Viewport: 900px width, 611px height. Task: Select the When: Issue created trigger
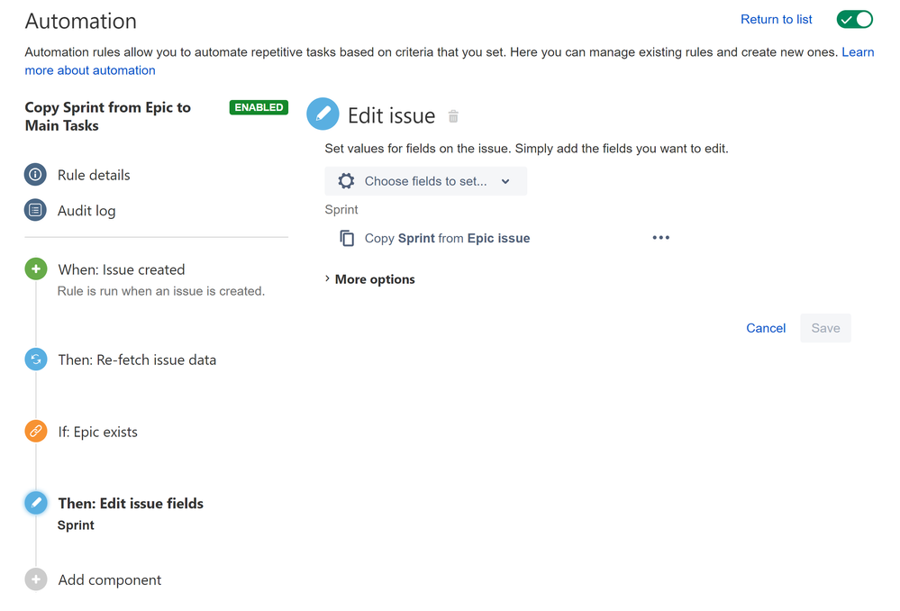[x=122, y=269]
